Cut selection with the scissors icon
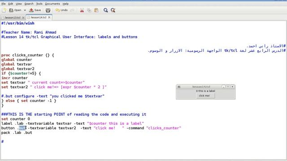 pos(82,10)
